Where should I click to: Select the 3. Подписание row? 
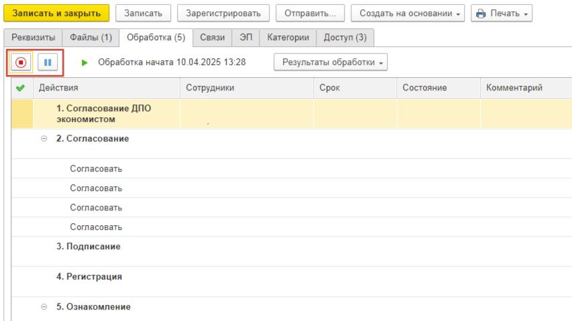[x=292, y=251]
